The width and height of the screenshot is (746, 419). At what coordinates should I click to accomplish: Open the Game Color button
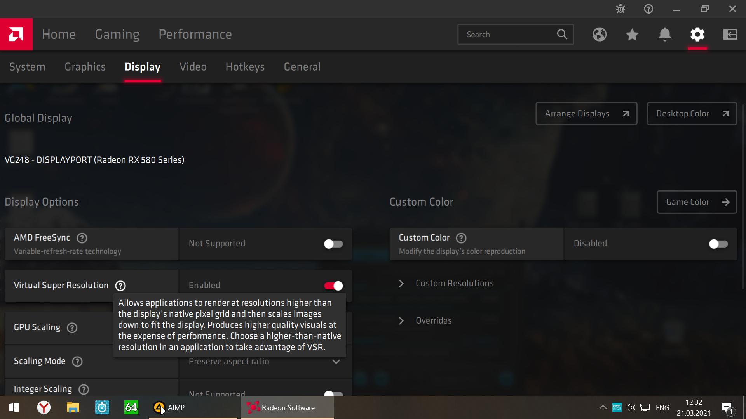pyautogui.click(x=696, y=202)
